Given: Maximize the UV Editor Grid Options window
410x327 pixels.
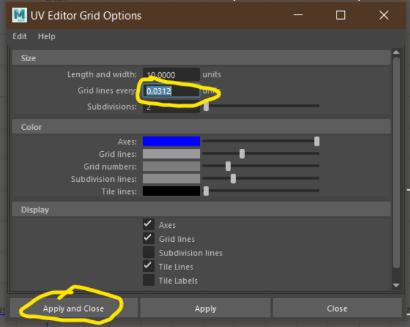Looking at the screenshot, I should tap(341, 15).
